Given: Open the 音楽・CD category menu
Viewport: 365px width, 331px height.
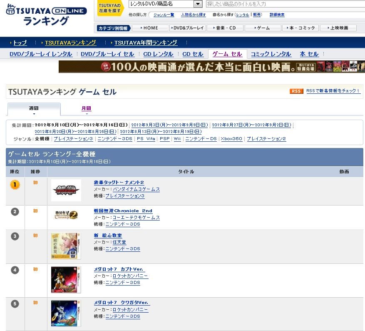Looking at the screenshot, I should tap(225, 28).
